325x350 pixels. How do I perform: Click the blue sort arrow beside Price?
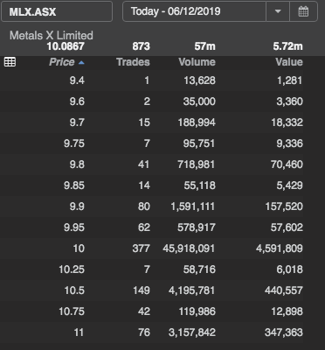(81, 62)
